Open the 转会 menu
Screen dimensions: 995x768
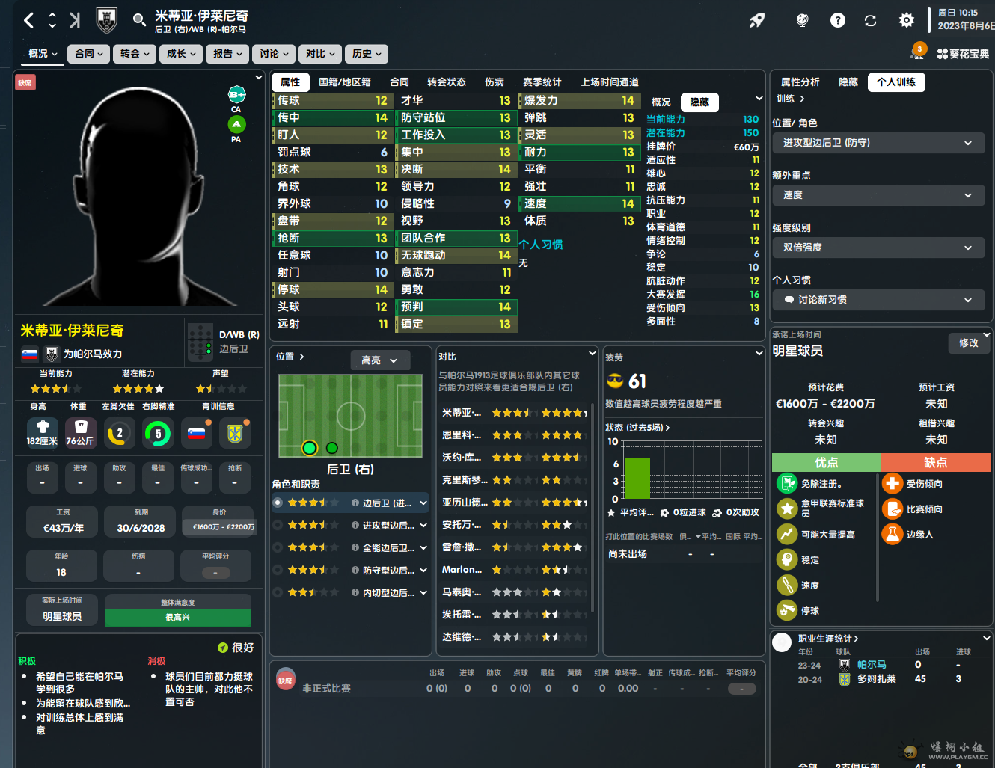point(135,54)
